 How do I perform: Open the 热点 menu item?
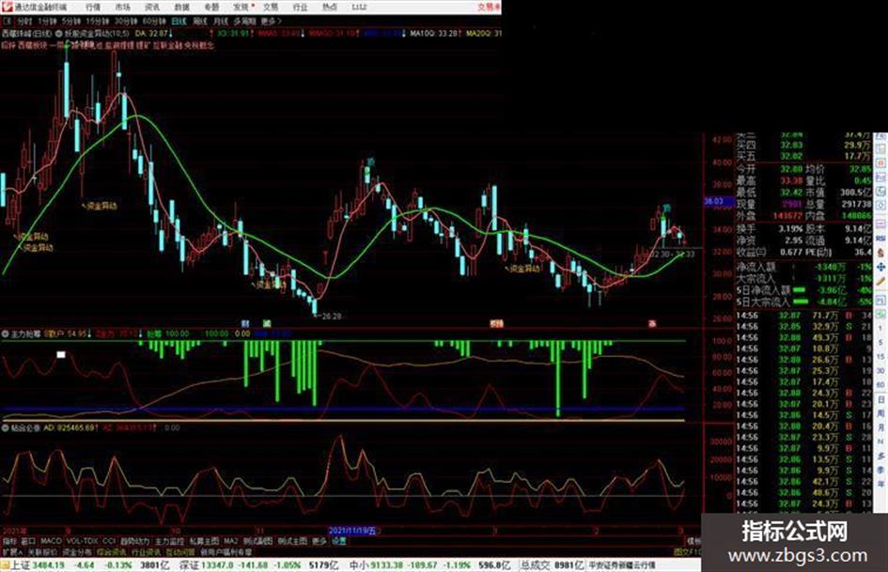330,8
